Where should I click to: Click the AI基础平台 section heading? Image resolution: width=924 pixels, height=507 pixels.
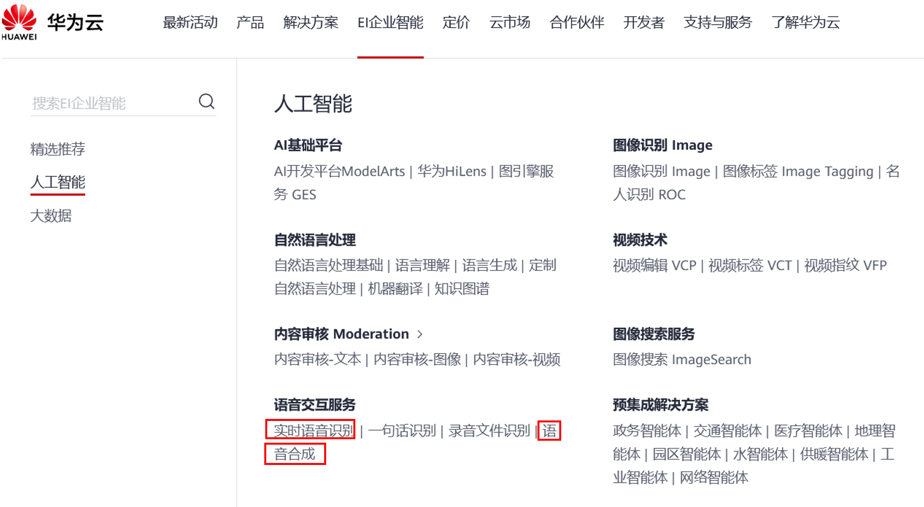click(308, 145)
